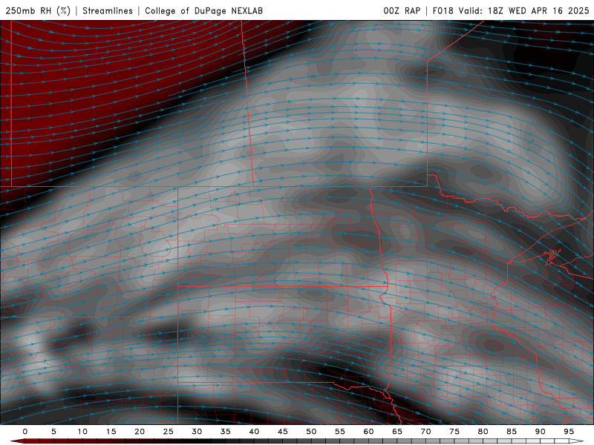
Task: Click the 'F018' forecast hour text
Action: pyautogui.click(x=443, y=10)
